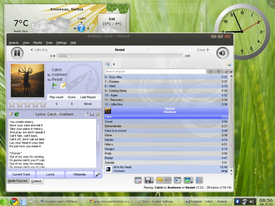Switch to the Style System Settings task
Viewport: 275px width, 206px height.
point(159,202)
